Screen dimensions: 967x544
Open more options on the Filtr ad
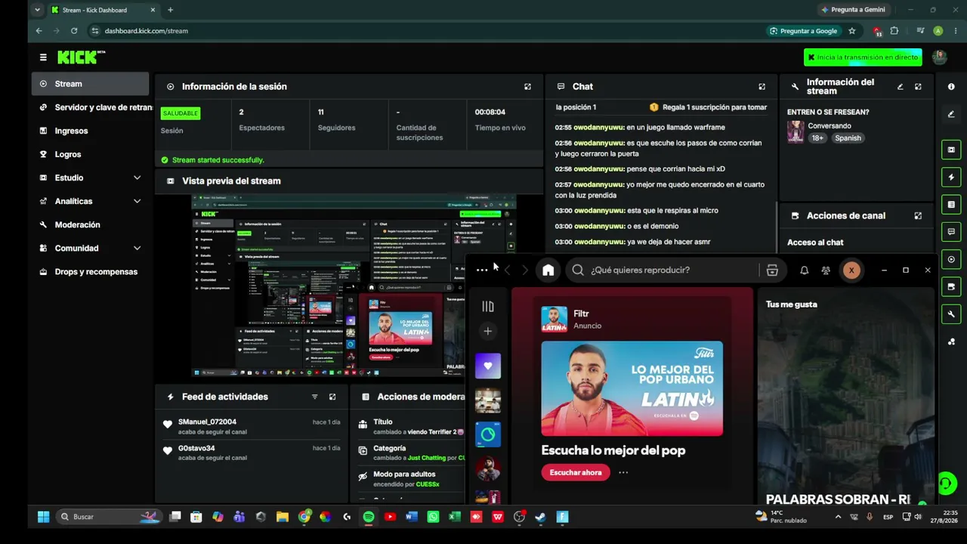(x=623, y=472)
